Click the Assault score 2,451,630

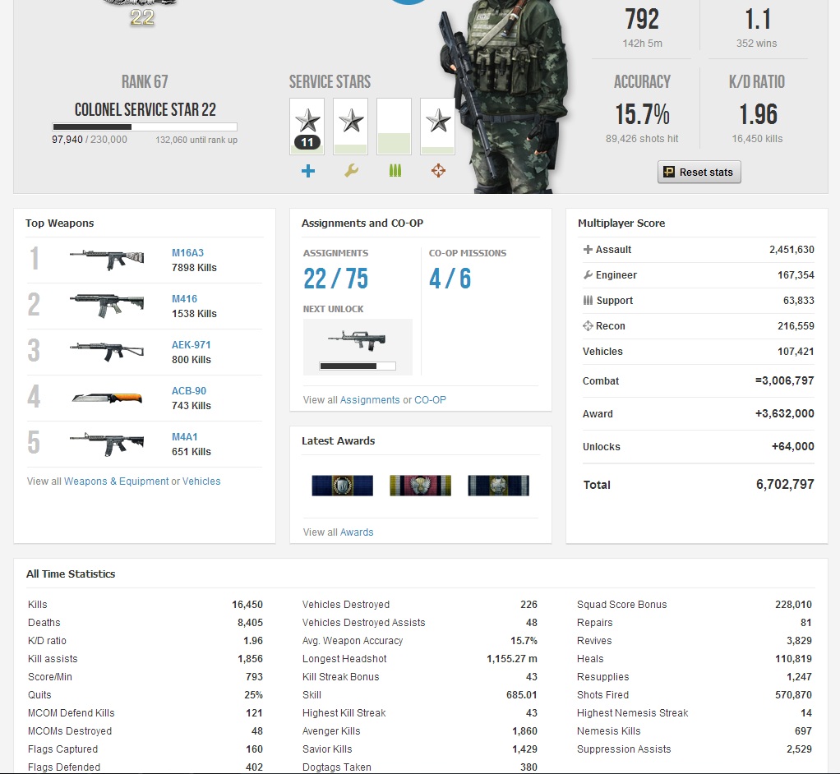tap(792, 250)
